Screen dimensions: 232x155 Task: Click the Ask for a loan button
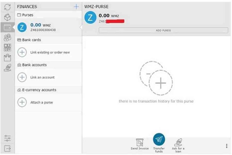178,145
